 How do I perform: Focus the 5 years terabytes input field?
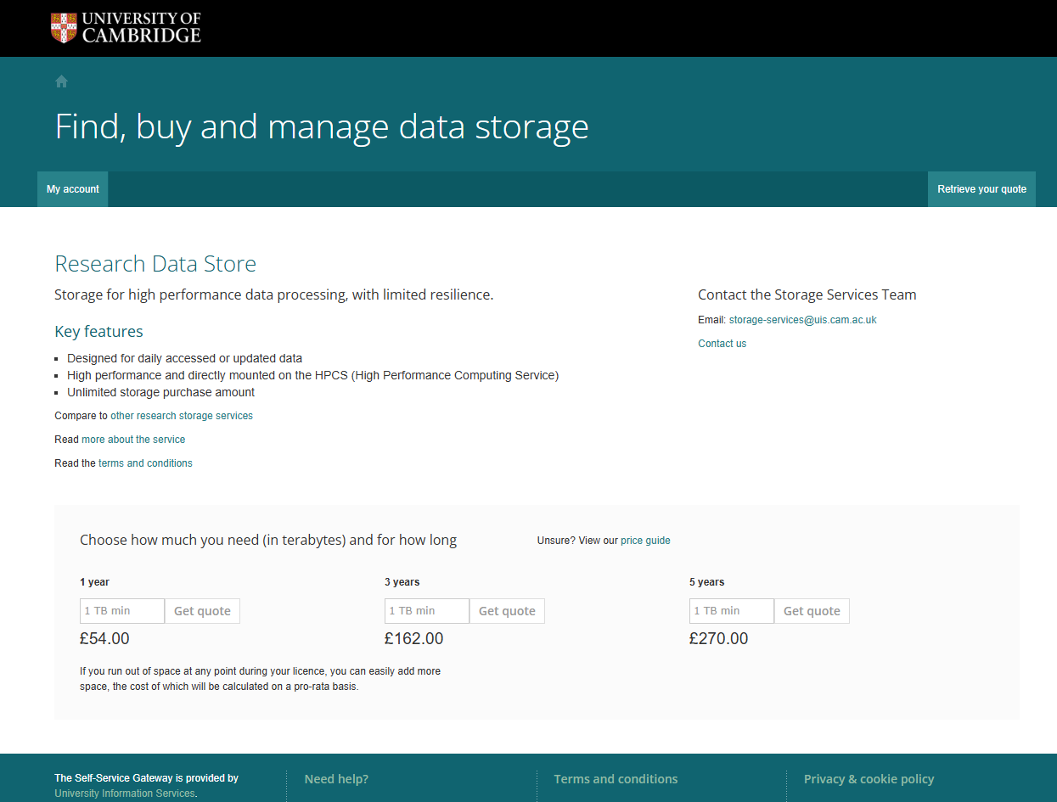point(732,611)
